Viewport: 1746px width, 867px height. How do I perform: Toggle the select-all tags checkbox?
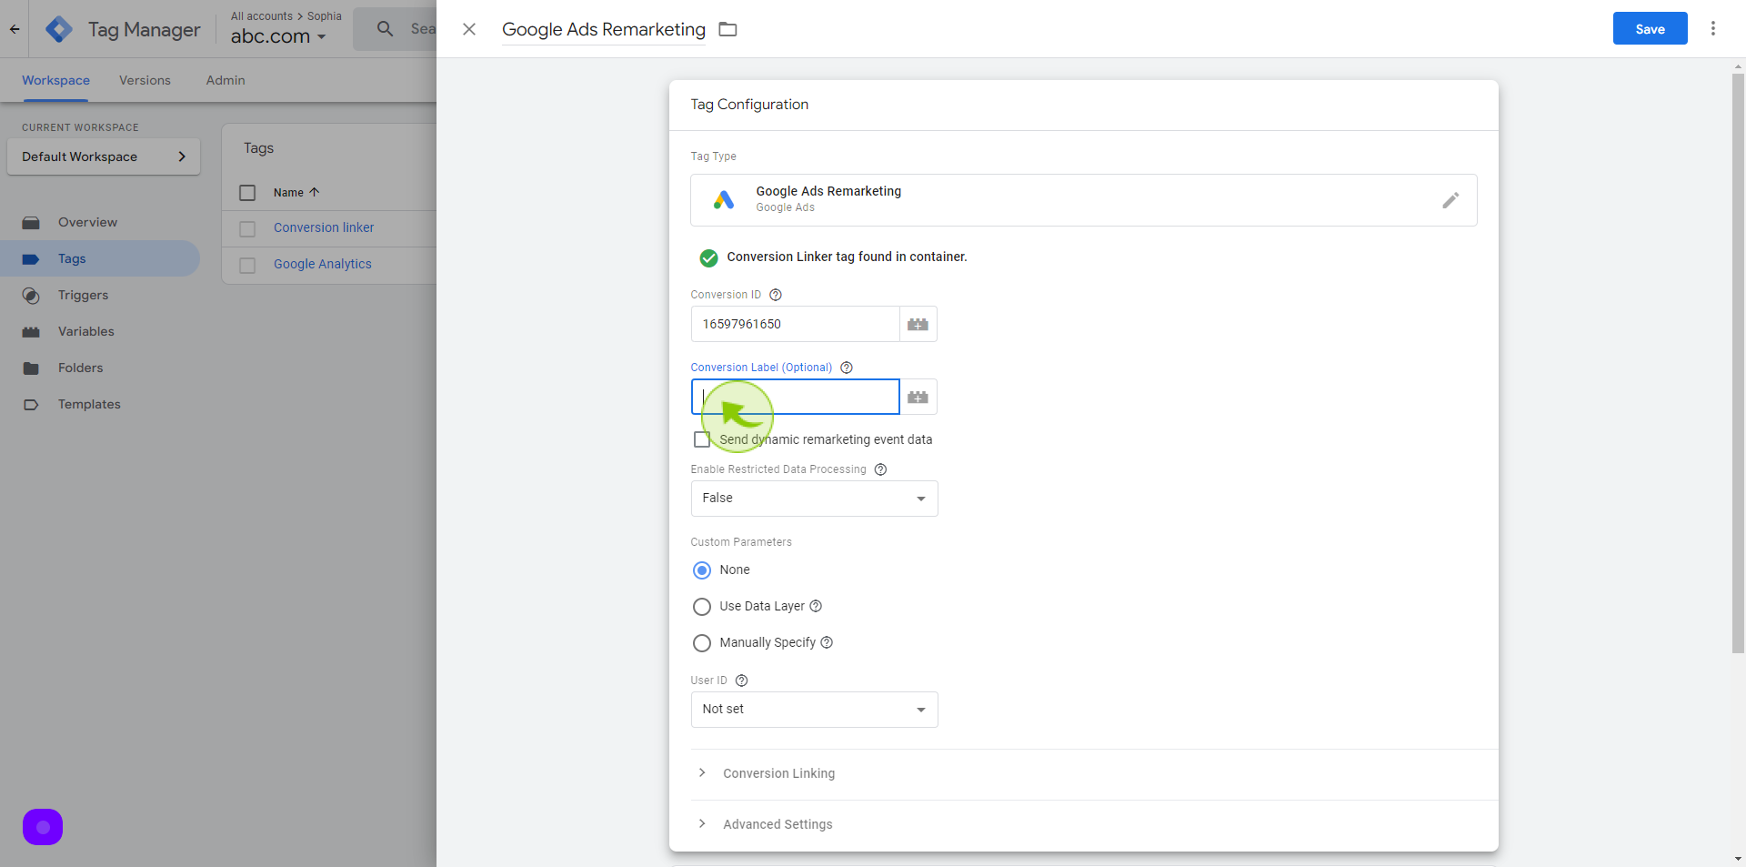[x=247, y=193]
